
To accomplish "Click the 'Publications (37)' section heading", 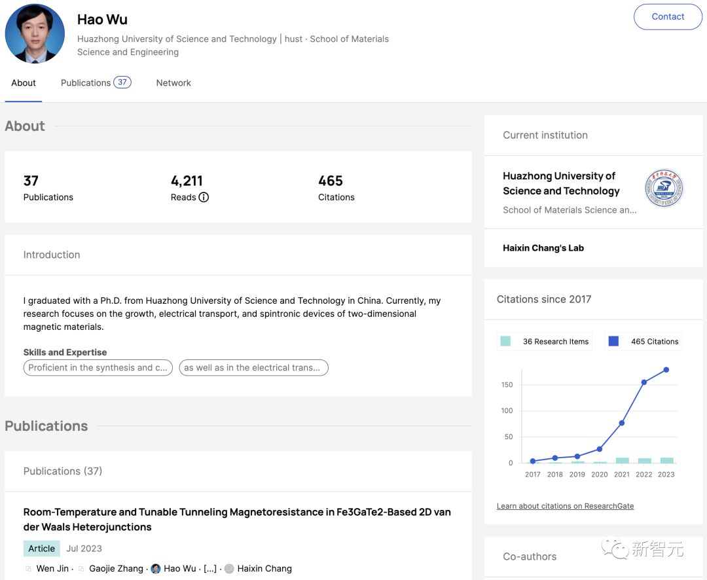I will pyautogui.click(x=63, y=471).
